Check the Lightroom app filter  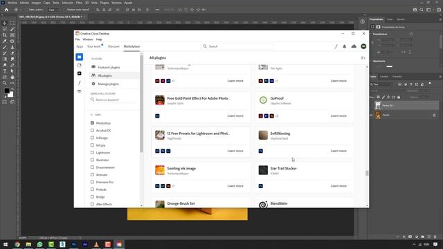point(92,152)
